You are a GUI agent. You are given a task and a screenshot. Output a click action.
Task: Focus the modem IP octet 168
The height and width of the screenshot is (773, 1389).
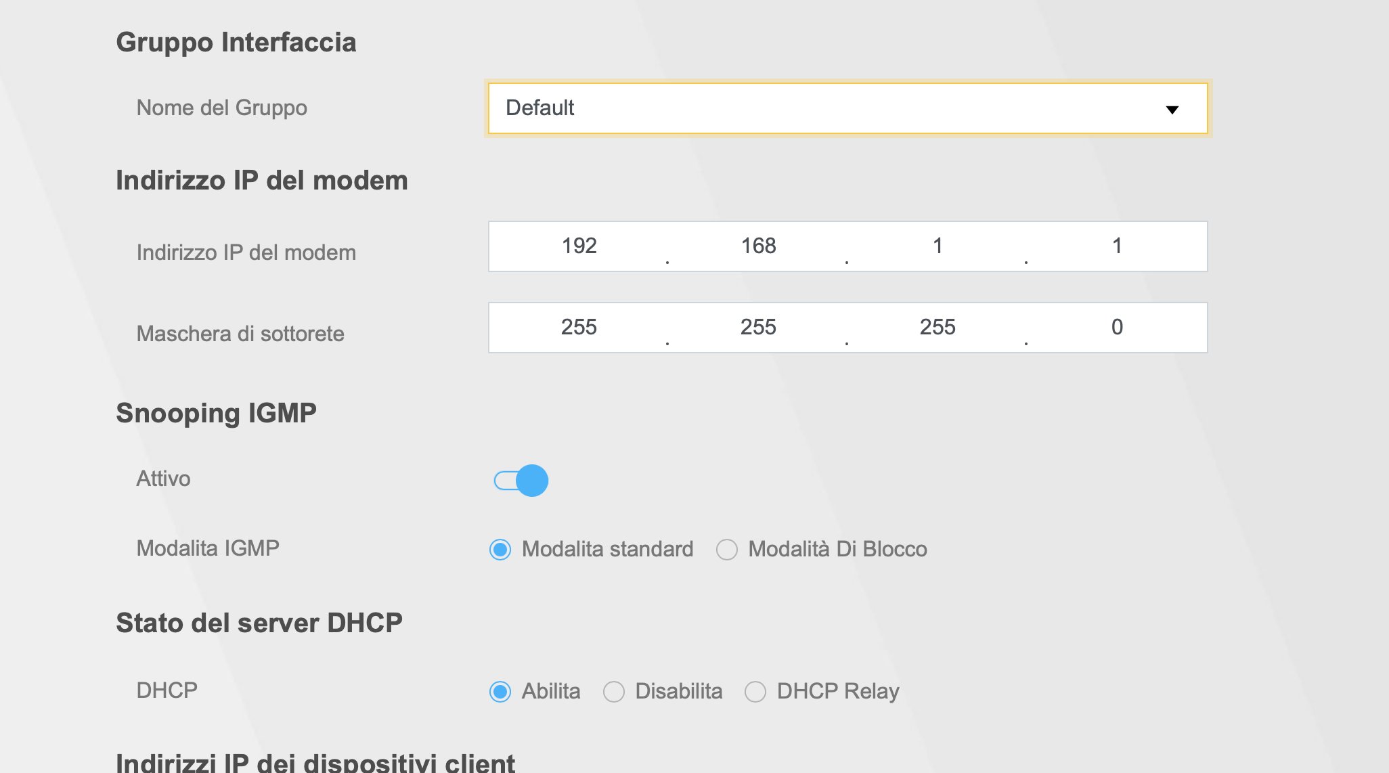758,246
